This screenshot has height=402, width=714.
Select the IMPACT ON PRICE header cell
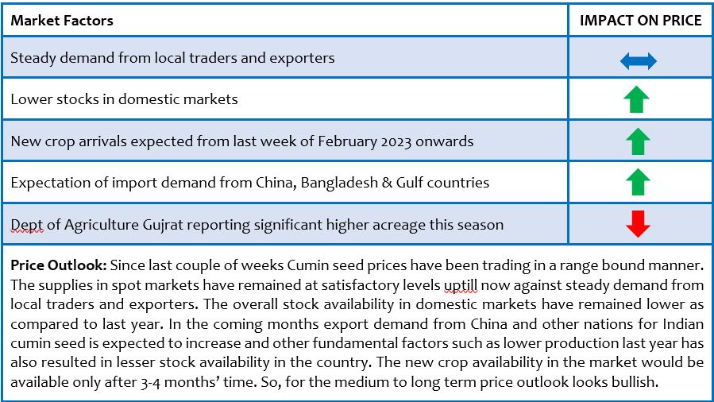tap(640, 21)
